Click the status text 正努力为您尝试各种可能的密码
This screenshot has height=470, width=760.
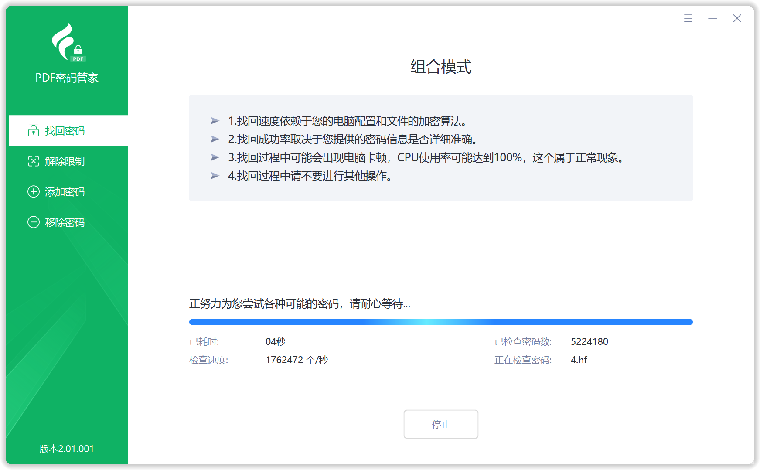pyautogui.click(x=300, y=304)
